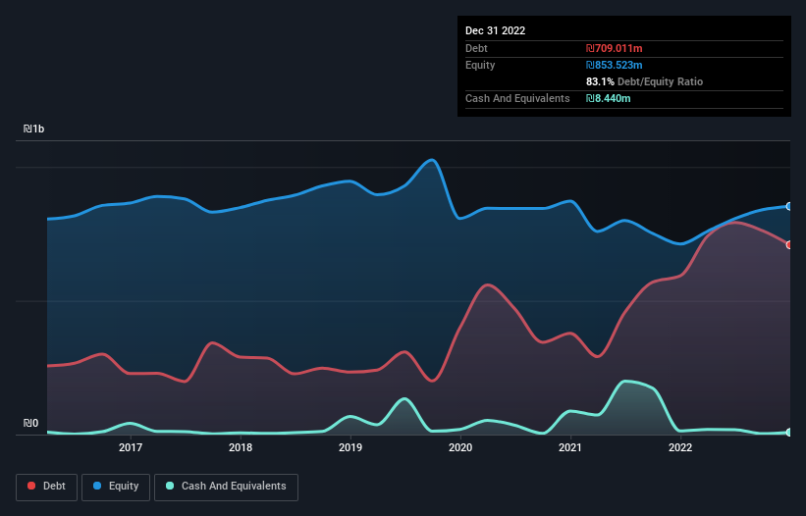Click the 2018 x-axis label
This screenshot has height=516, width=806.
241,447
